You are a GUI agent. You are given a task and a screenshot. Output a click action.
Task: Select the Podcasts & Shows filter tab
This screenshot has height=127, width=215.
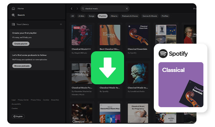(130, 16)
